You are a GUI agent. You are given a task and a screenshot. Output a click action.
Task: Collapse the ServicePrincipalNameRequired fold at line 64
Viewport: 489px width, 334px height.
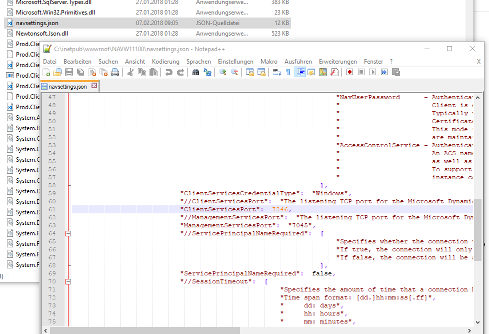tap(68, 233)
